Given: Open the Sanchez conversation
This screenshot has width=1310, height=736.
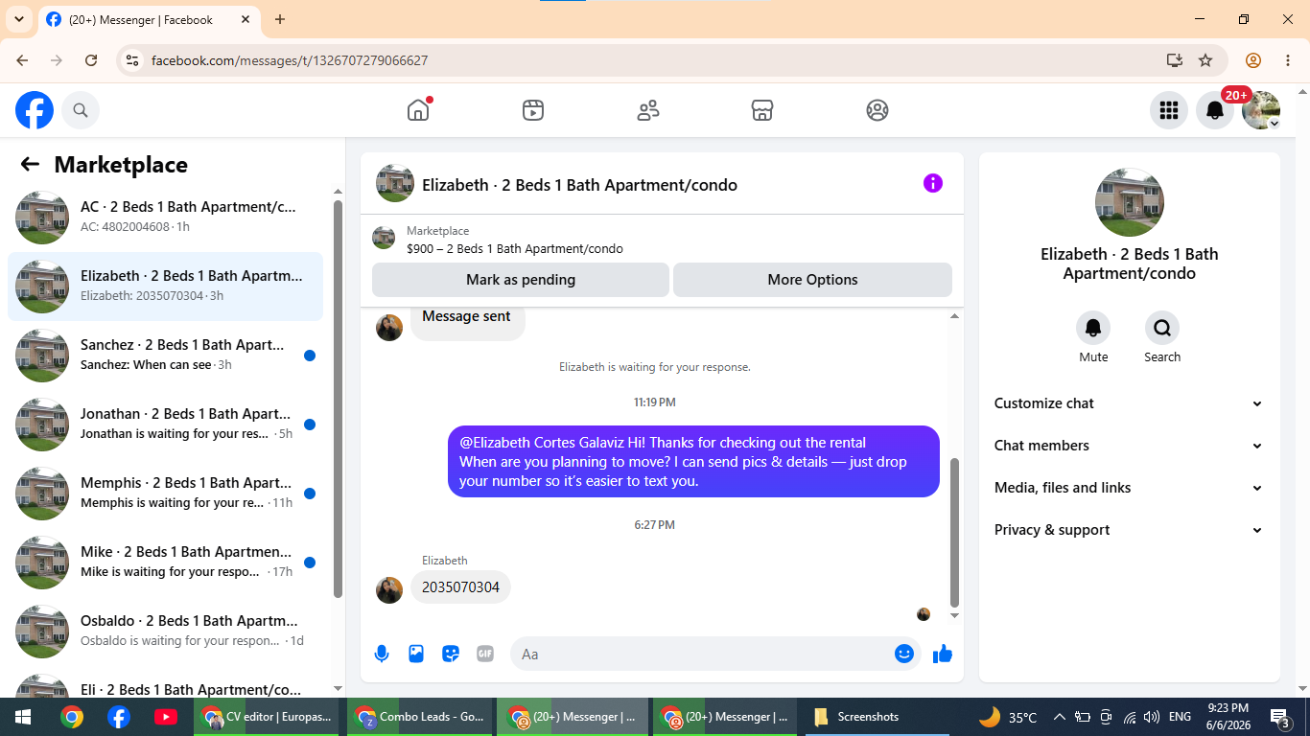Looking at the screenshot, I should (x=165, y=356).
